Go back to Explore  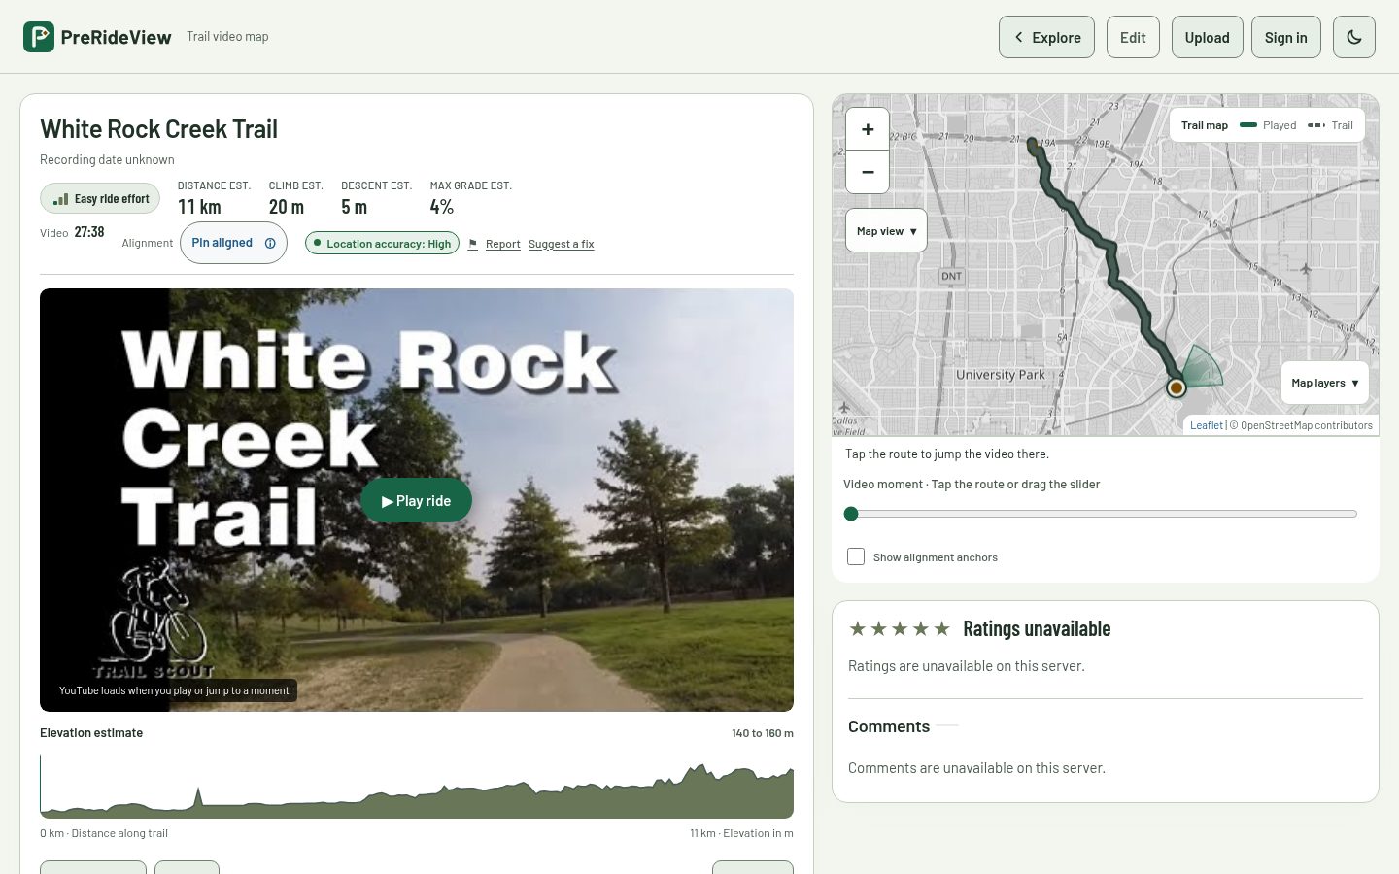(x=1046, y=37)
